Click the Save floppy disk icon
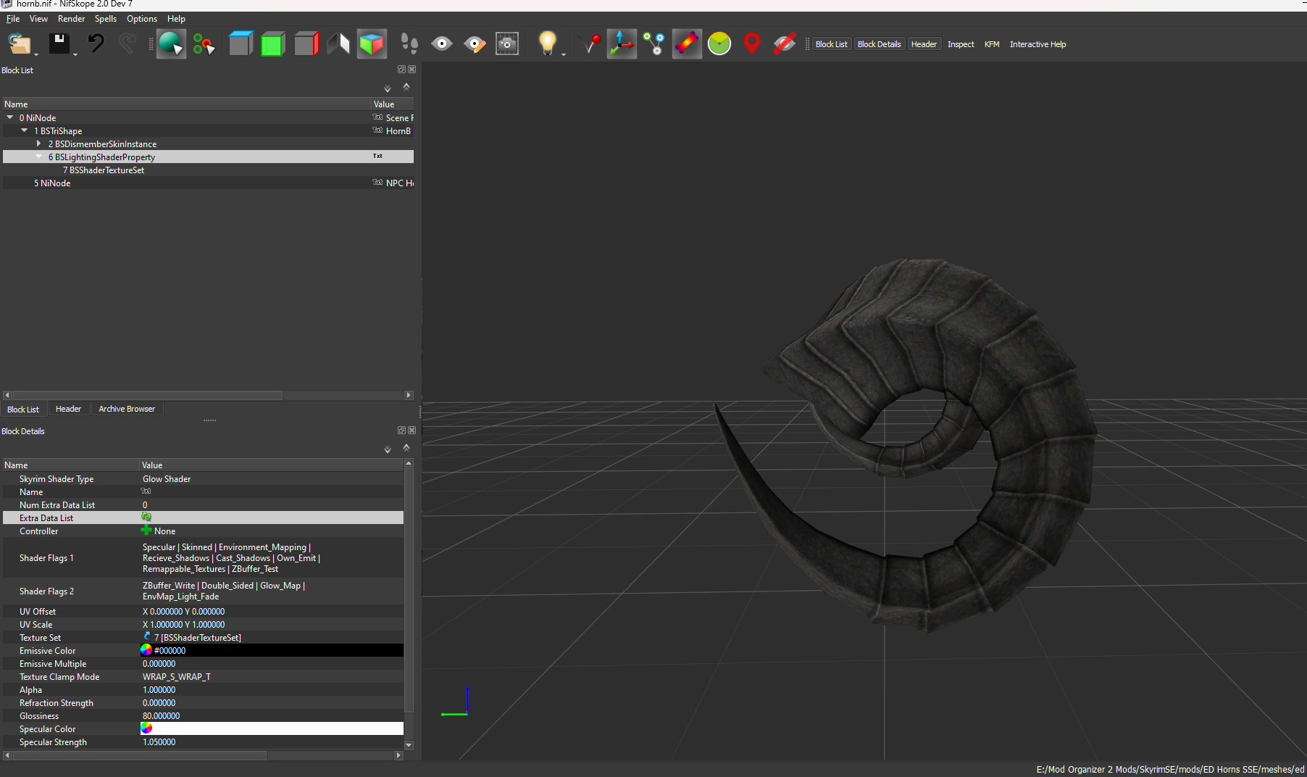 tap(59, 44)
